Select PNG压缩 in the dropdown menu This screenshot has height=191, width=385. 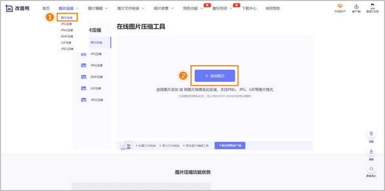(x=67, y=30)
